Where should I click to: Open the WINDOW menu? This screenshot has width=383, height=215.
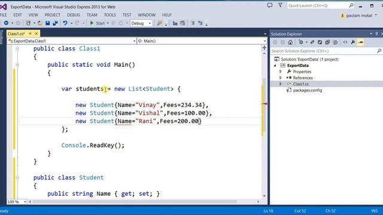click(x=147, y=15)
